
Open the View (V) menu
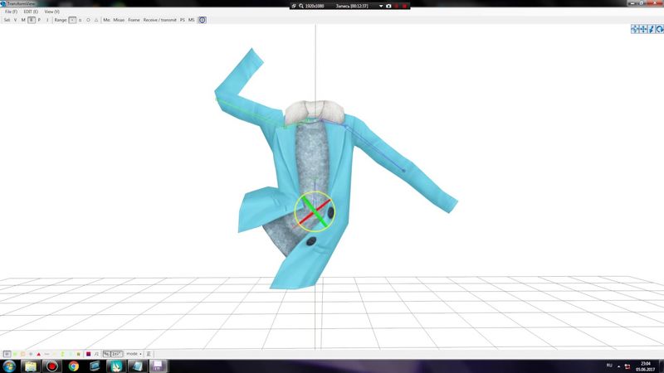[x=51, y=12]
